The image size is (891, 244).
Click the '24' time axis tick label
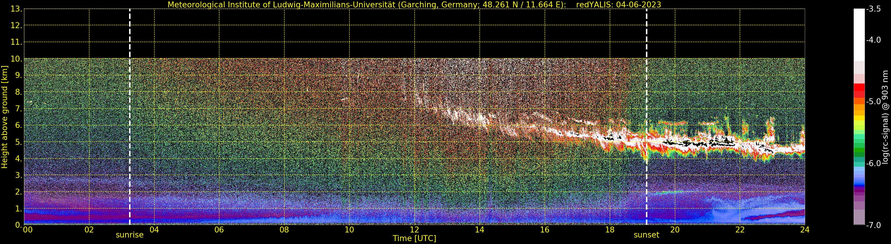tap(805, 230)
